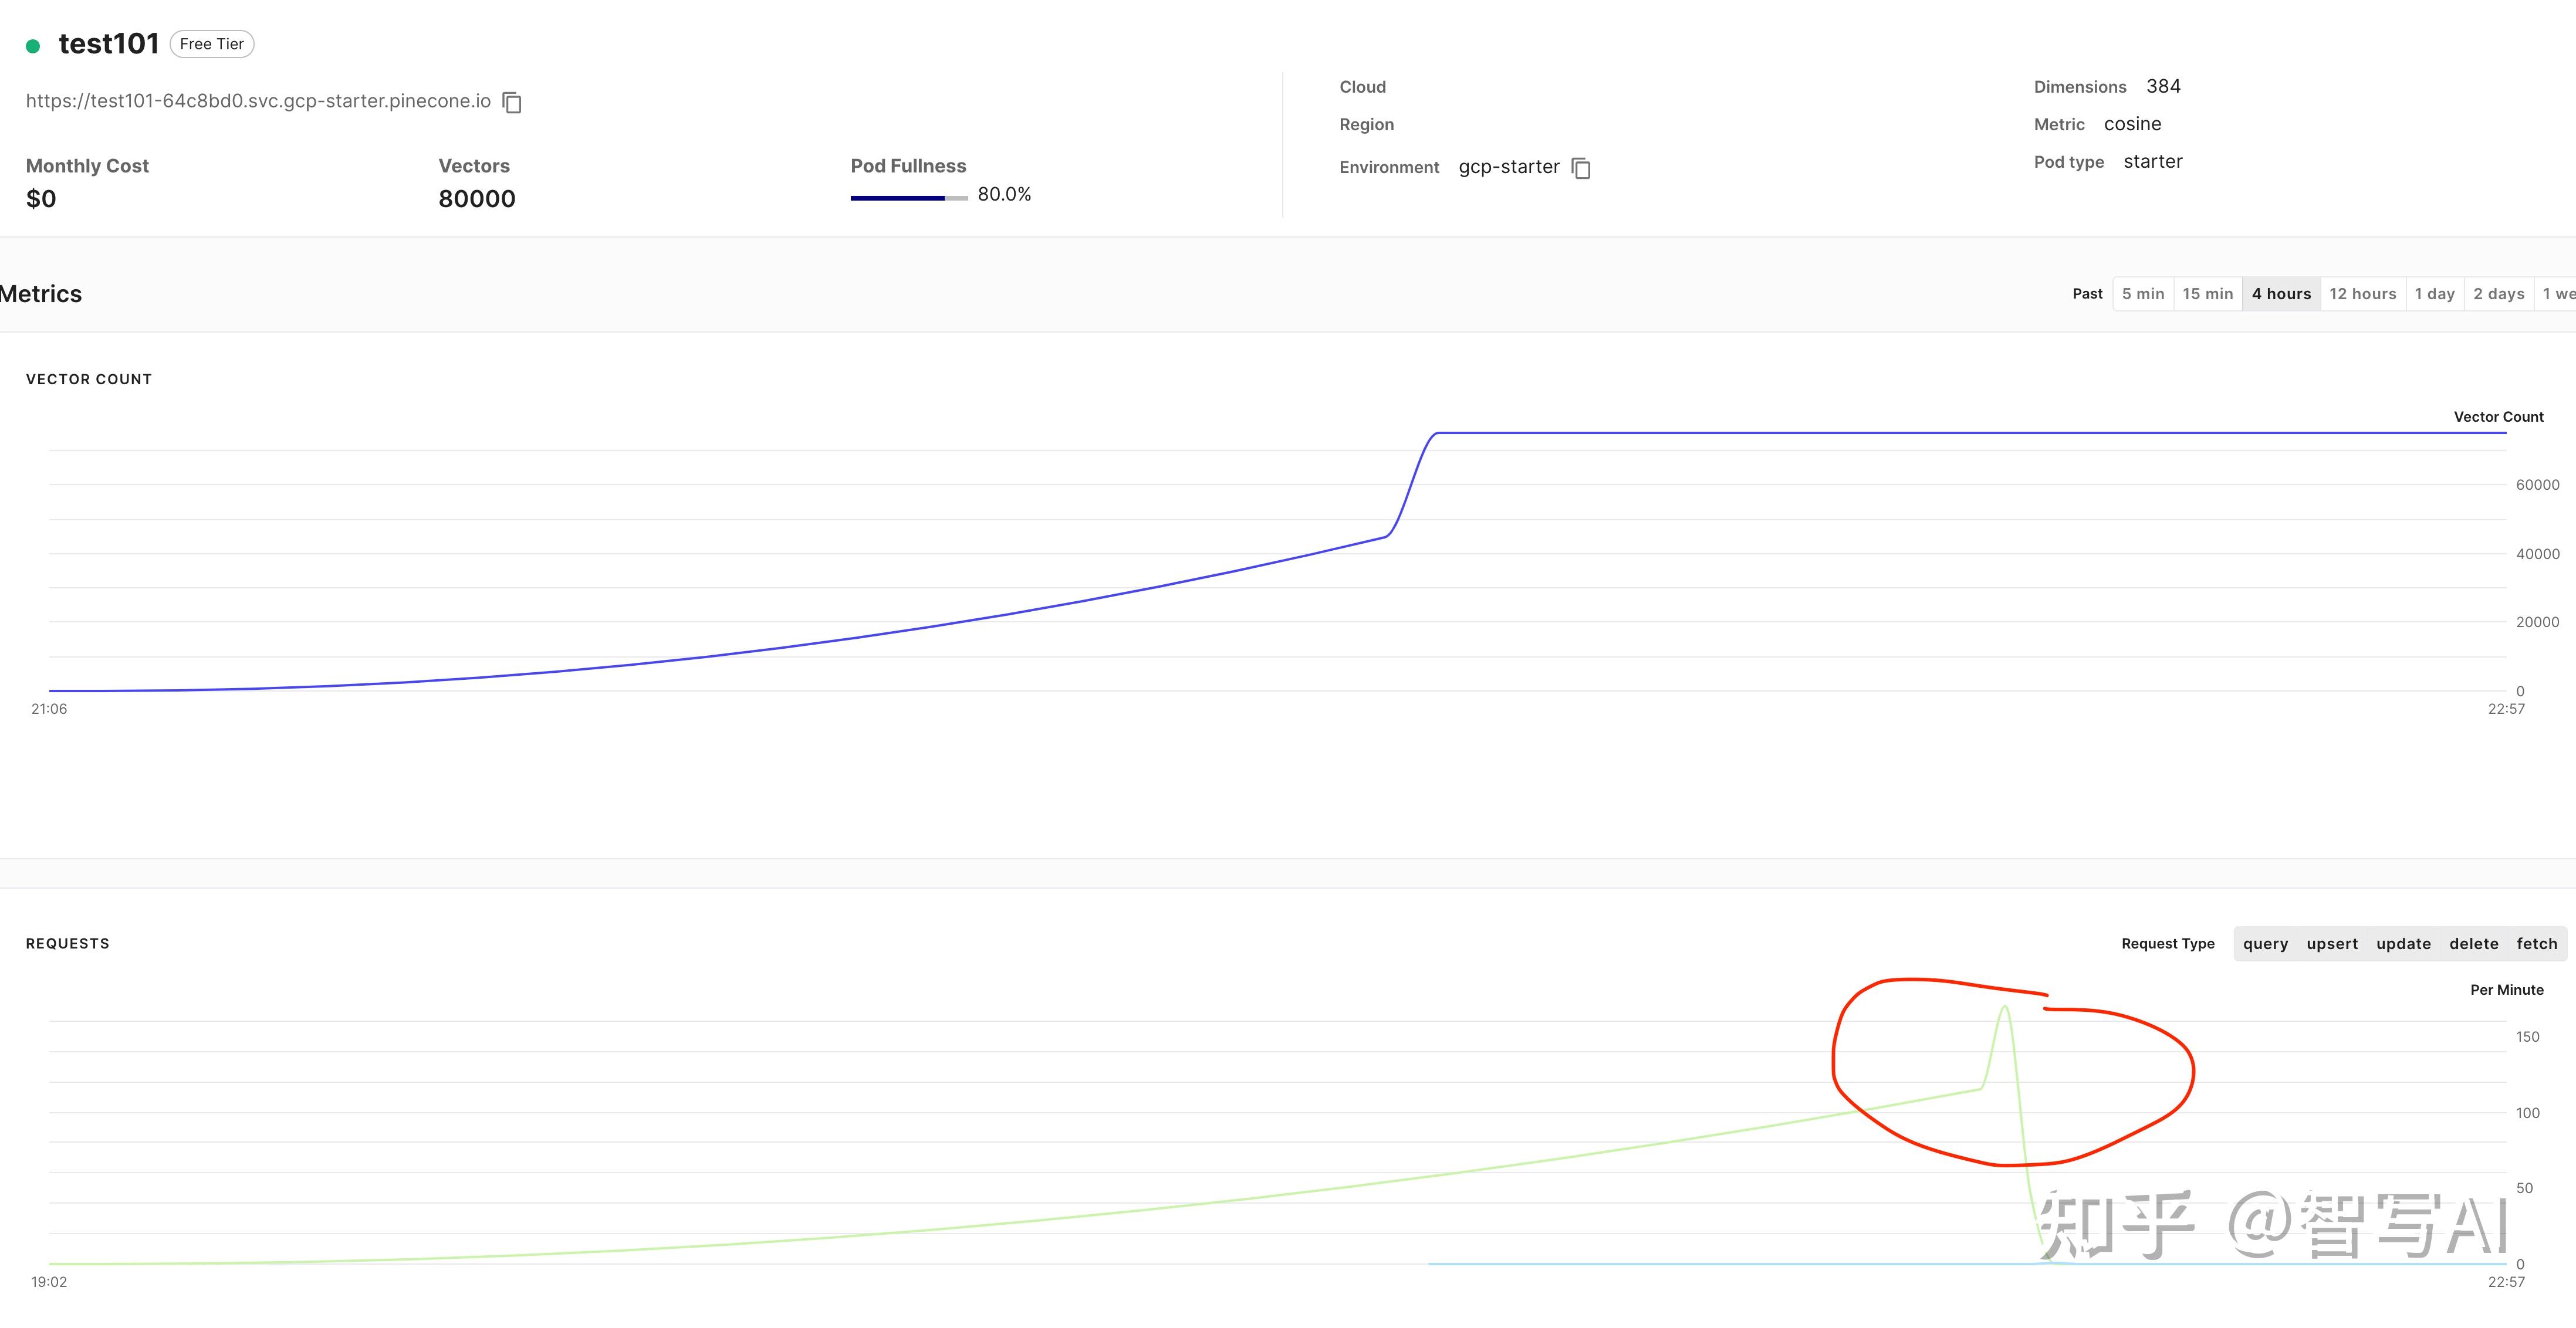The image size is (2576, 1328).
Task: Copy the gcp-starter environment name
Action: [x=1581, y=168]
